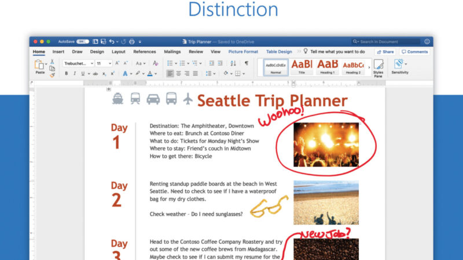Click the Print icon in title bar
The height and width of the screenshot is (260, 463).
tap(132, 42)
